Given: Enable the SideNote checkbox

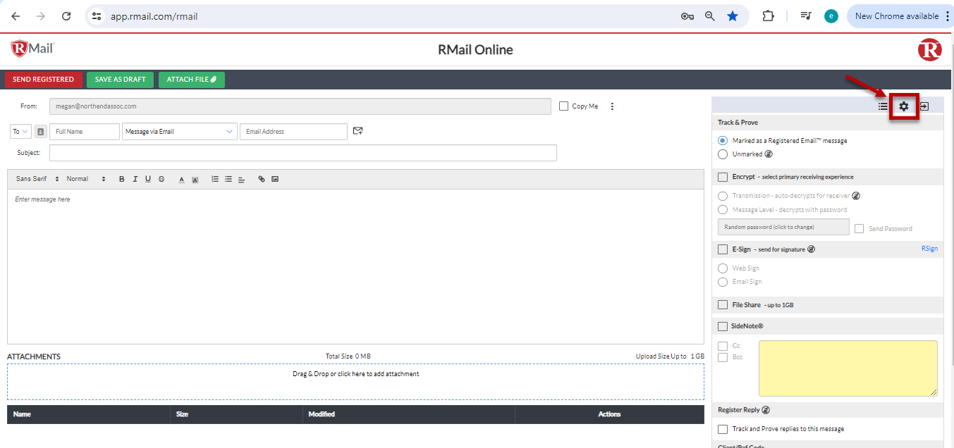Looking at the screenshot, I should pos(722,325).
